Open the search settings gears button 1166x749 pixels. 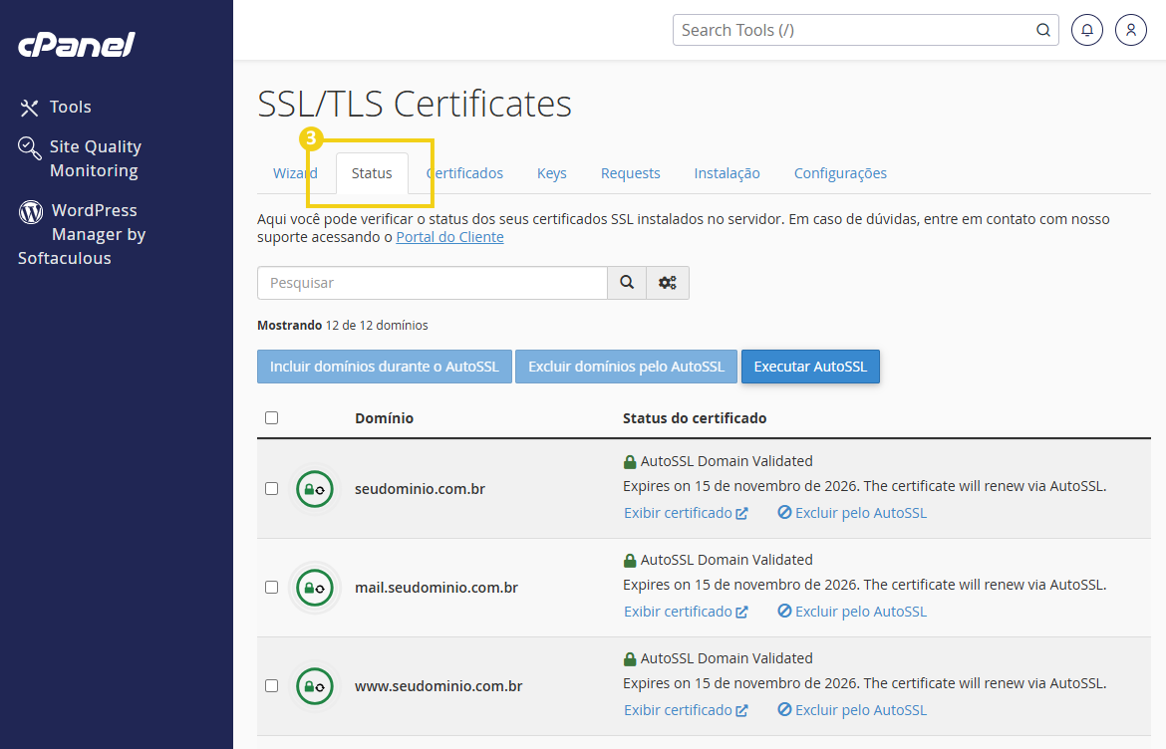(x=668, y=283)
